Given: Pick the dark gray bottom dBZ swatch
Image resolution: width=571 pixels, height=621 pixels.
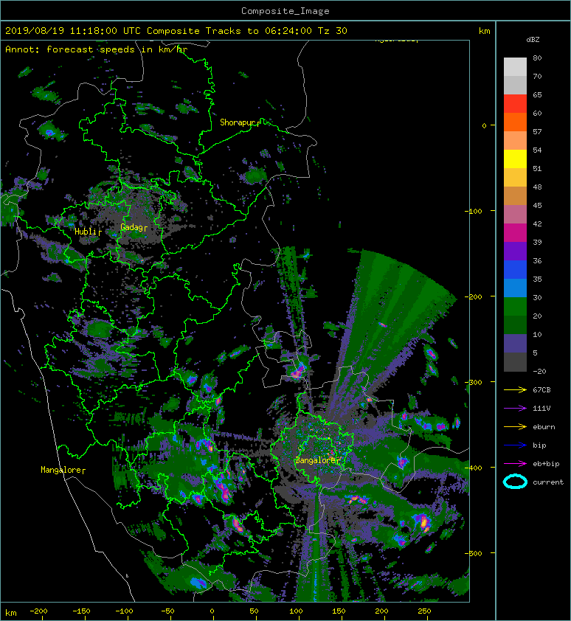Looking at the screenshot, I should point(515,362).
